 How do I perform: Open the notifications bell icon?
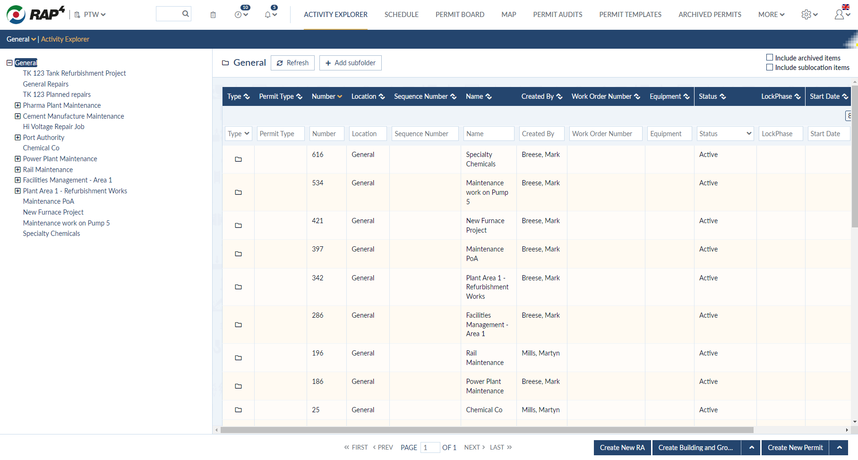(x=268, y=15)
